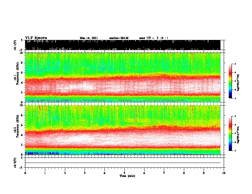Click the ch.2 color bar log(PSD) unit label

click(x=238, y=135)
